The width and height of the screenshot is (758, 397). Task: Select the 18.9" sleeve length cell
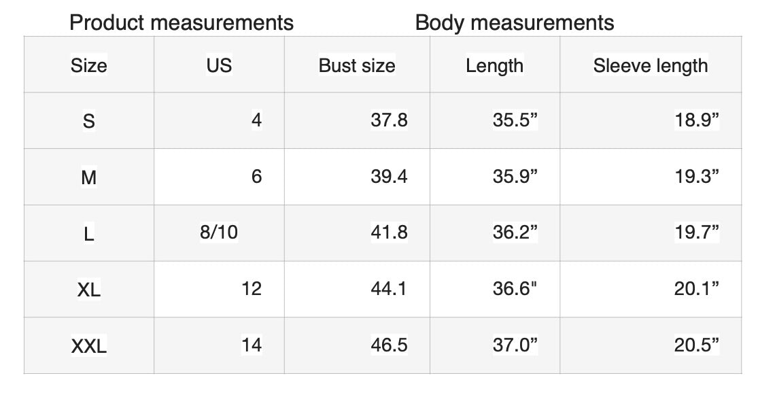(x=696, y=120)
